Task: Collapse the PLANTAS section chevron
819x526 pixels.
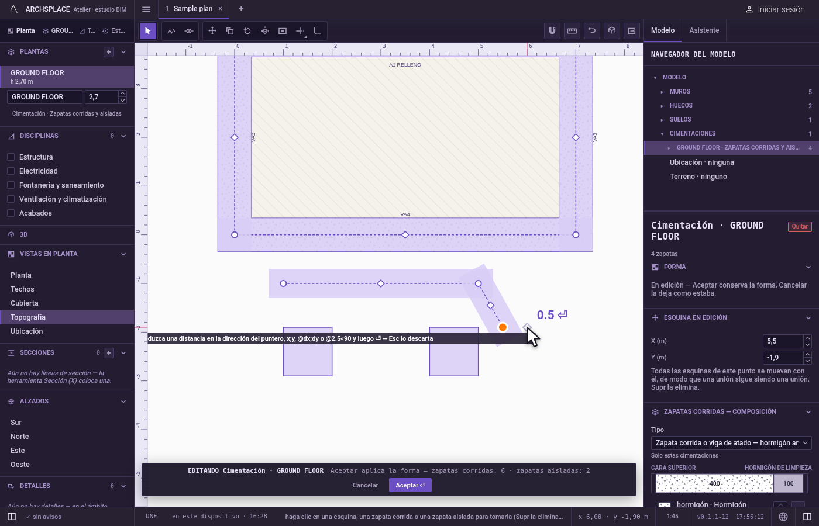Action: tap(123, 52)
